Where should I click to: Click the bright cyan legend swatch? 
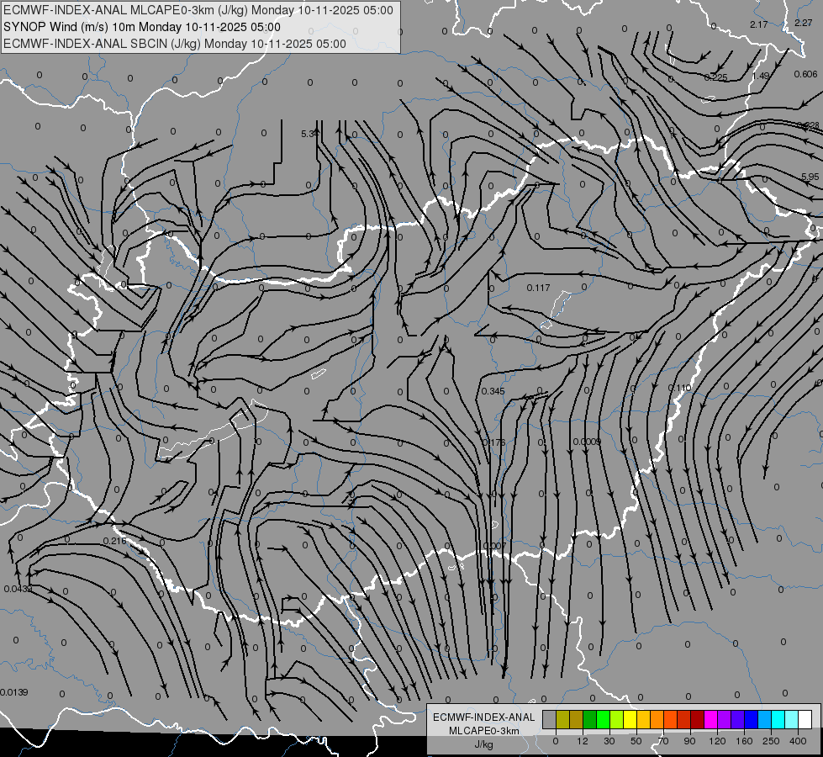778,720
